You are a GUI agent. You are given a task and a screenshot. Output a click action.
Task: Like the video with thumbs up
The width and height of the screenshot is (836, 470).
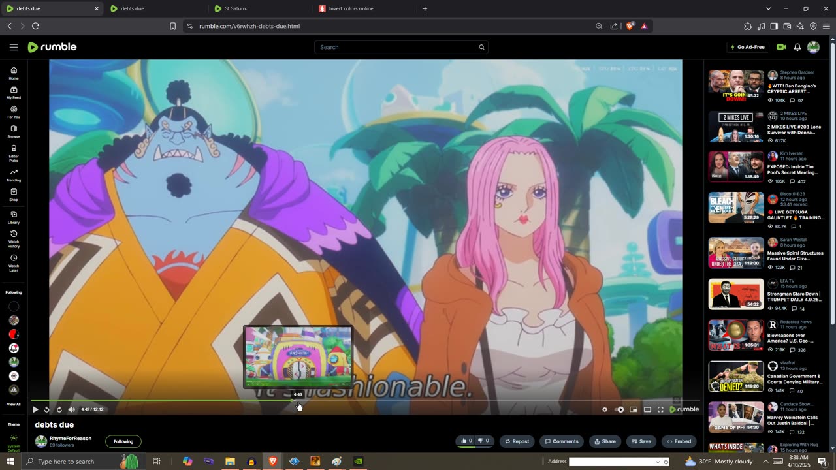[466, 441]
